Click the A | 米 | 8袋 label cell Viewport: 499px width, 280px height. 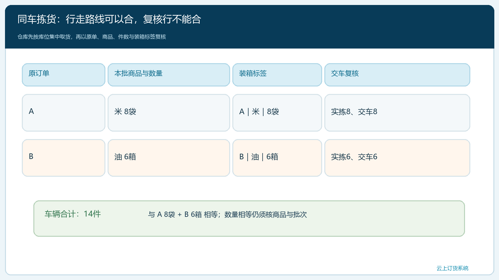[277, 113]
